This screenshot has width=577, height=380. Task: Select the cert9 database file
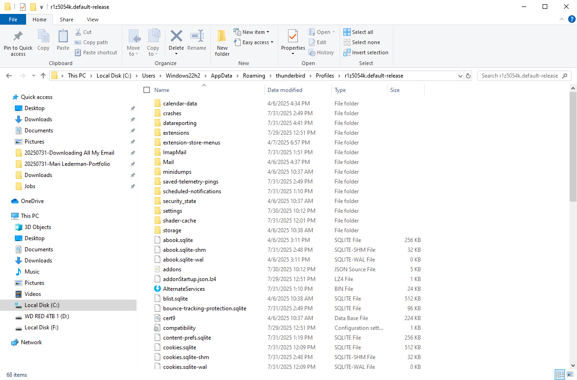point(169,318)
